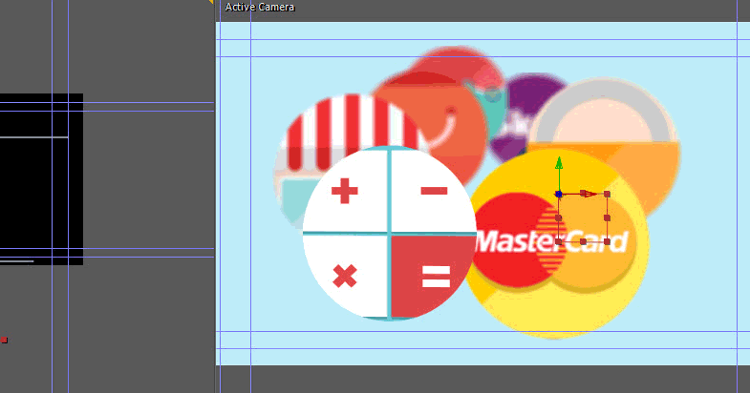Screen dimensions: 750x393
Task: Click the blue Z-axis anchor point dot
Action: point(559,195)
